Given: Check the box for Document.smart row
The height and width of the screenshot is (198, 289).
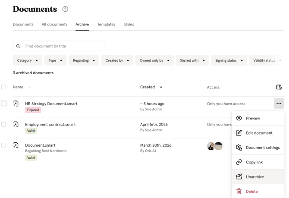Looking at the screenshot, I should [3, 145].
